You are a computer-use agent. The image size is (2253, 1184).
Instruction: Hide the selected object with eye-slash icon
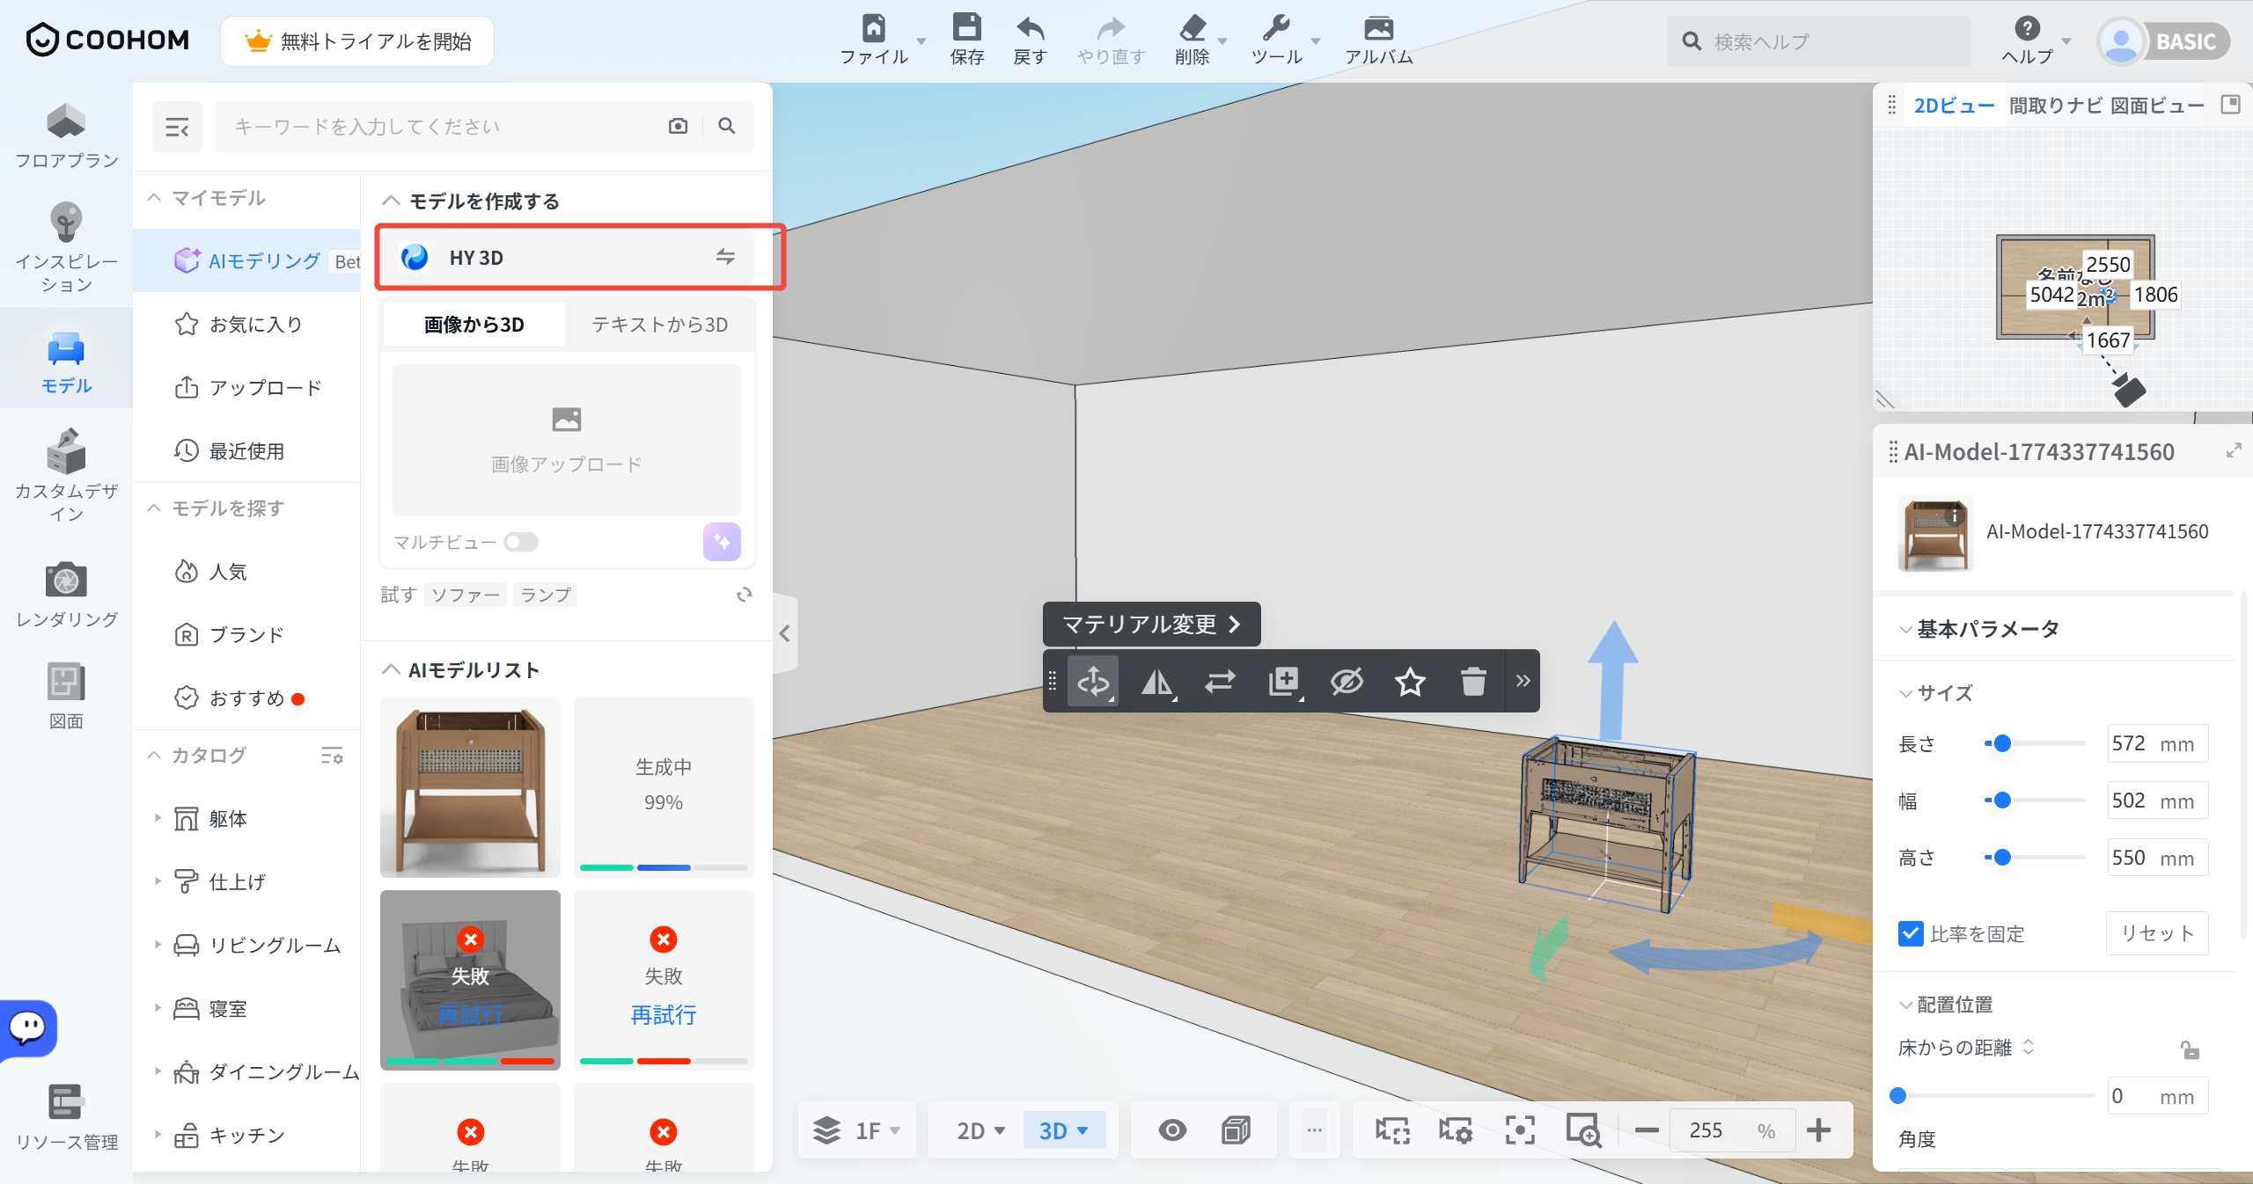(x=1347, y=681)
